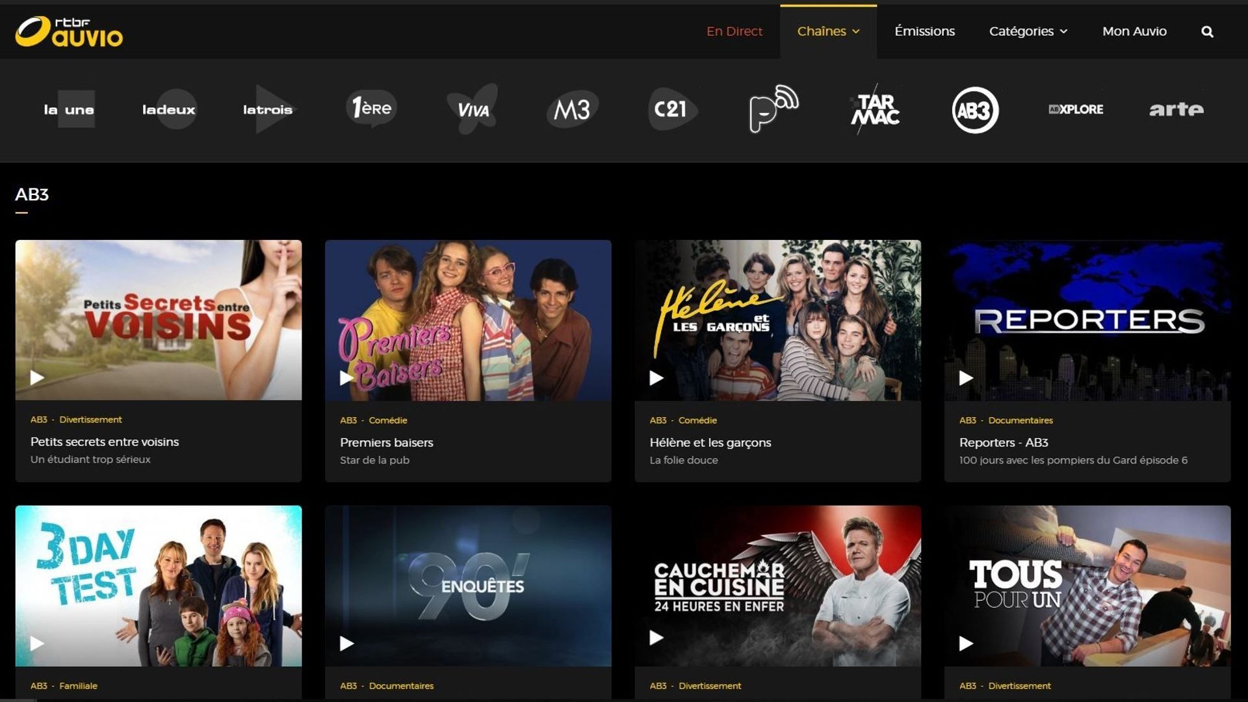The height and width of the screenshot is (702, 1248).
Task: Open the VIVA channel
Action: [471, 109]
